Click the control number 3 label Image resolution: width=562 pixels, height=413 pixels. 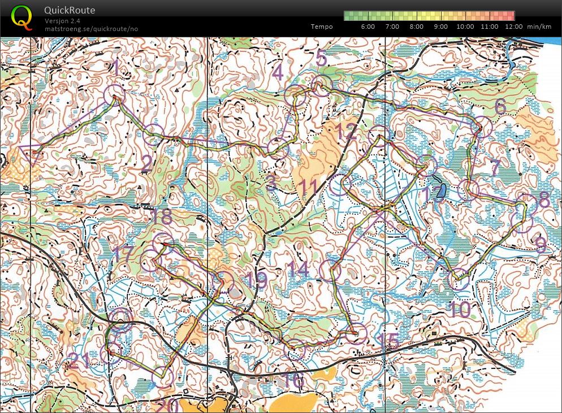point(271,183)
